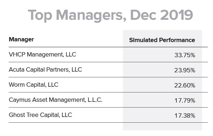Click the 17.38% performance value
The height and width of the screenshot is (136, 213).
185,116
